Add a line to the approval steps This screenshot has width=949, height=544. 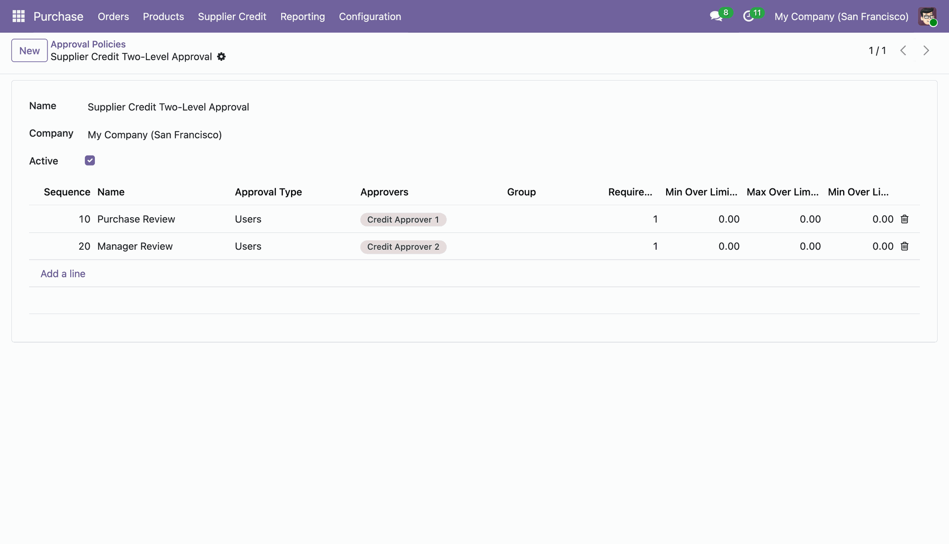coord(63,273)
